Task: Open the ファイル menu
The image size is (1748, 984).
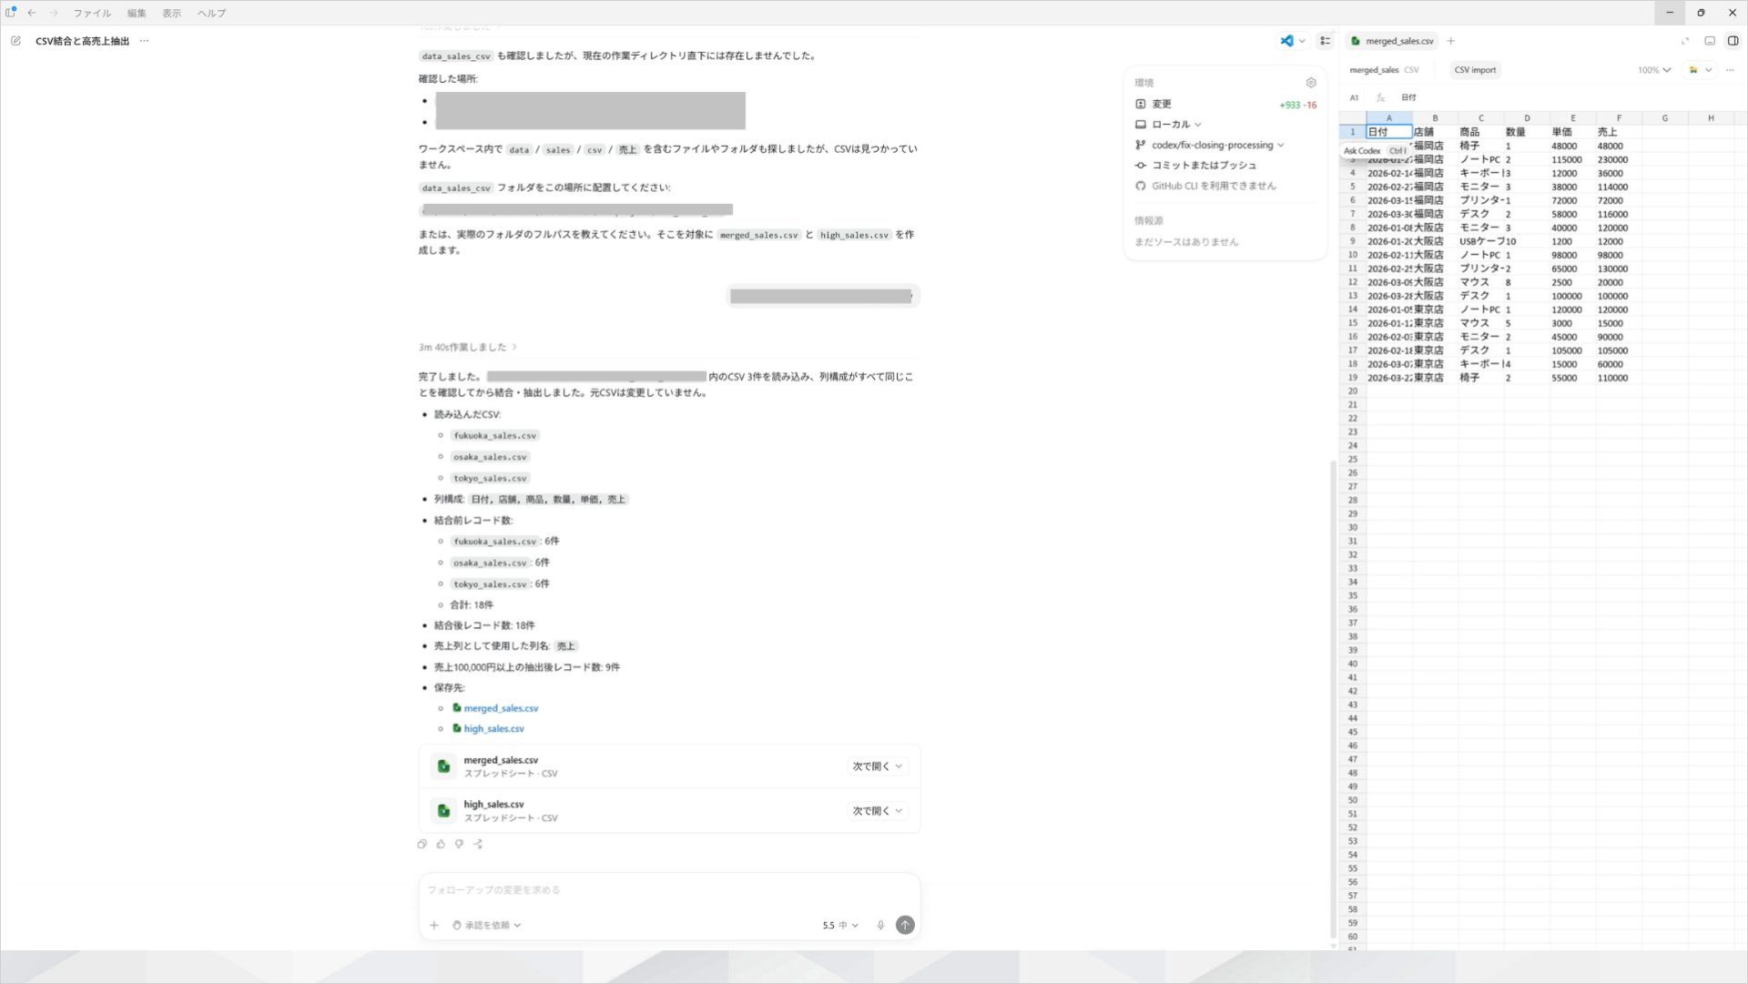Action: tap(92, 13)
